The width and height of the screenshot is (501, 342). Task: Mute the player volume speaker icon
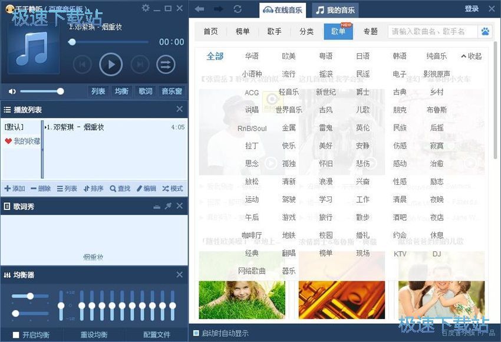point(12,91)
